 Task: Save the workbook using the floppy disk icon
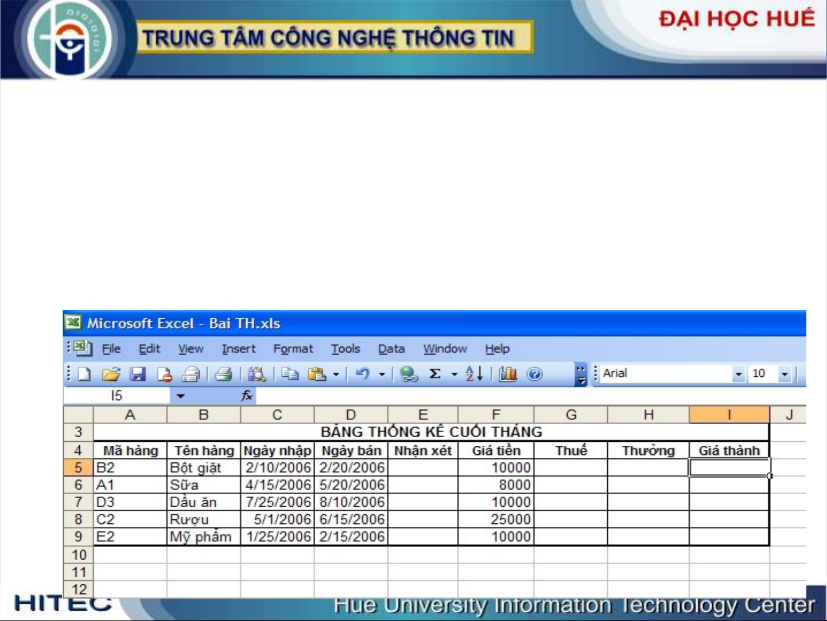137,375
